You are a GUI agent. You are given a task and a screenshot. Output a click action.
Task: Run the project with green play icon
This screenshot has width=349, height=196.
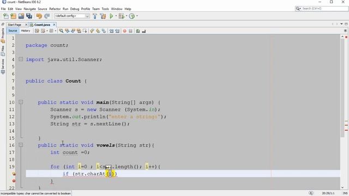click(111, 16)
